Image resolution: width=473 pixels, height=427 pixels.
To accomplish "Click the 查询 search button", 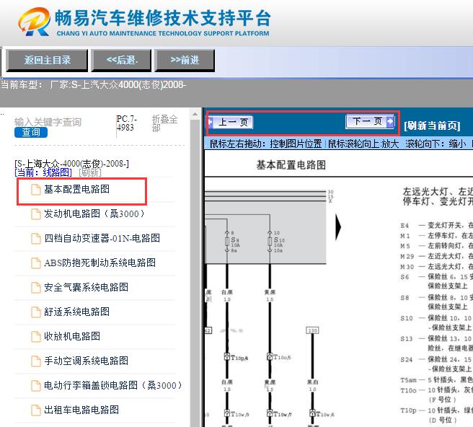I will tap(31, 132).
